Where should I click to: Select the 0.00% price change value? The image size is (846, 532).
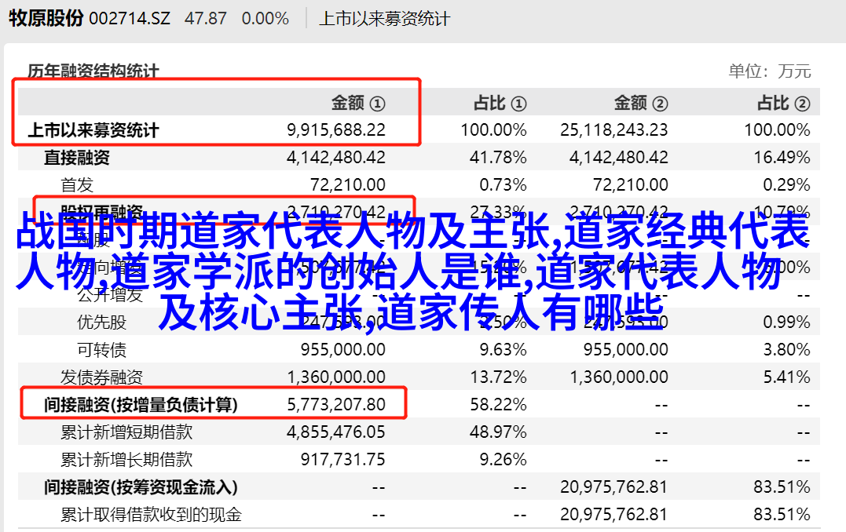pyautogui.click(x=266, y=19)
